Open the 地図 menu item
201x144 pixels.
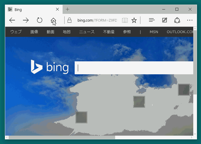(x=67, y=32)
